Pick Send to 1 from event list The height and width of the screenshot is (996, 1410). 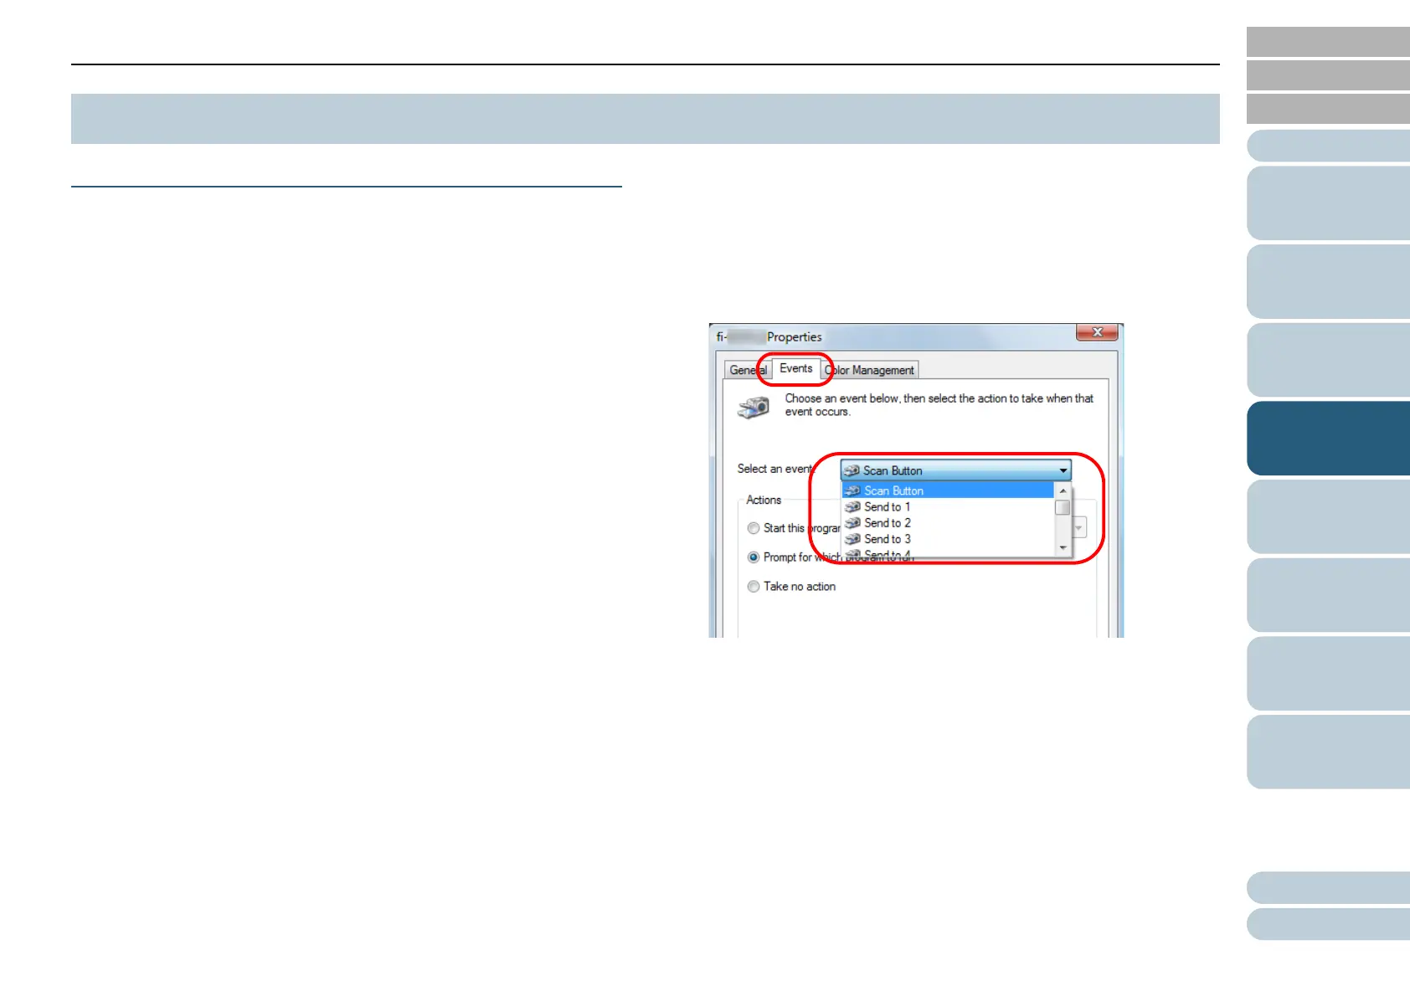(947, 506)
